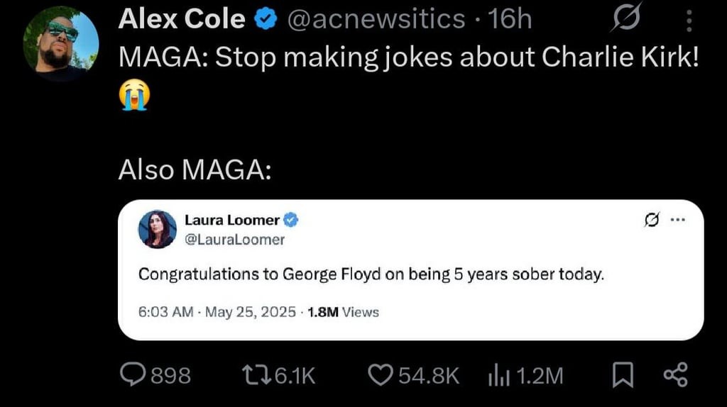Expand the ellipsis menu in the quoted tweet
Viewport: 727px width, 407px height.
coord(677,220)
